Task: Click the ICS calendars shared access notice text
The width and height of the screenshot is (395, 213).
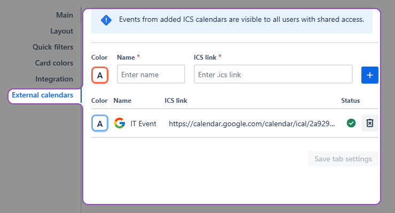Action: (241, 20)
